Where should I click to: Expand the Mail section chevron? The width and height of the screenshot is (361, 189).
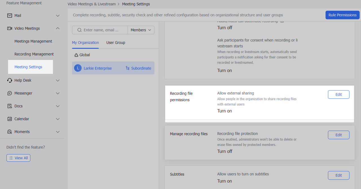click(x=58, y=15)
